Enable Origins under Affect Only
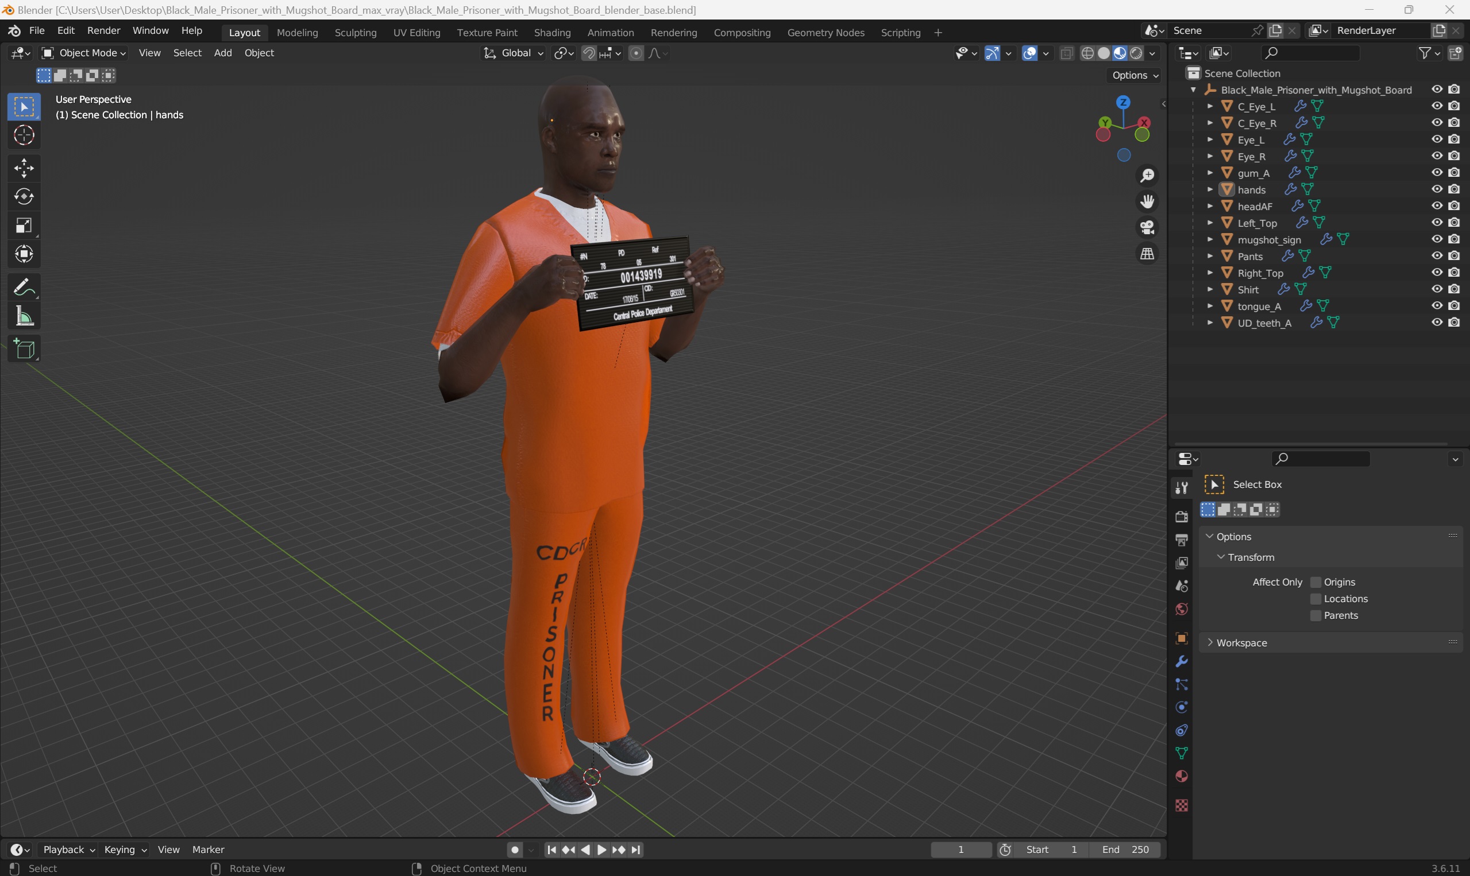This screenshot has height=876, width=1470. (x=1315, y=582)
